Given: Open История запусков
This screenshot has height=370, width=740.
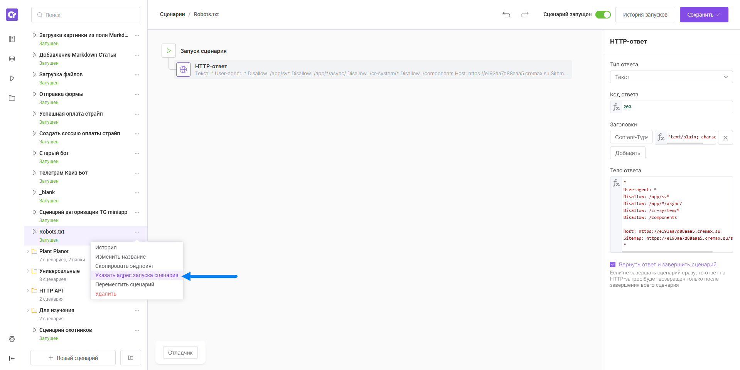Looking at the screenshot, I should 645,15.
